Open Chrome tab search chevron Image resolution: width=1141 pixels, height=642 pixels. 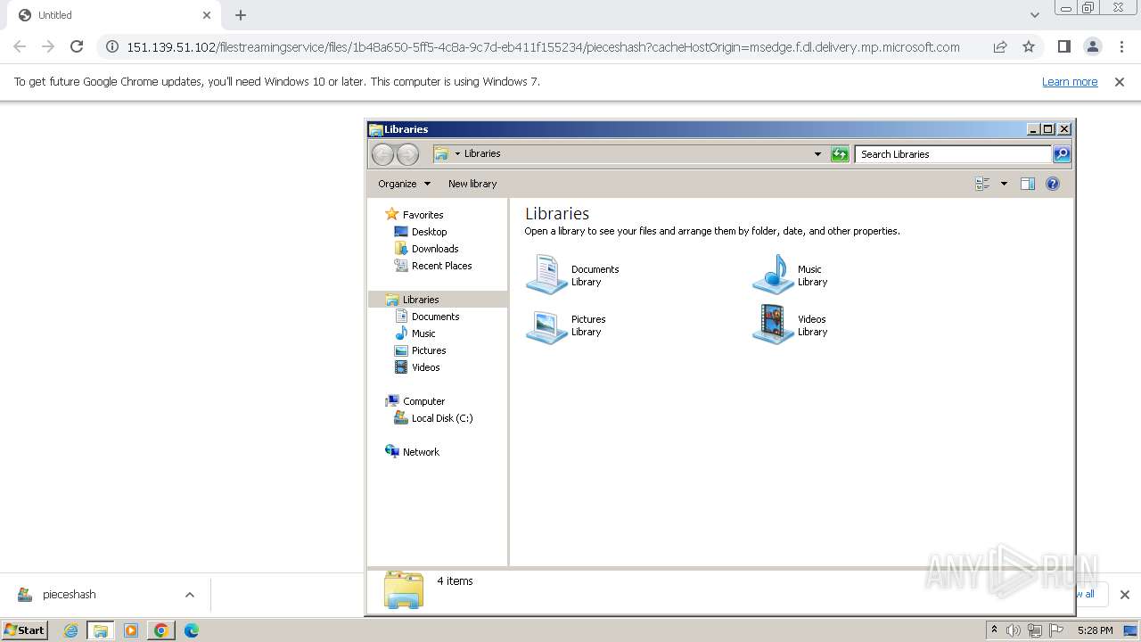click(1034, 15)
